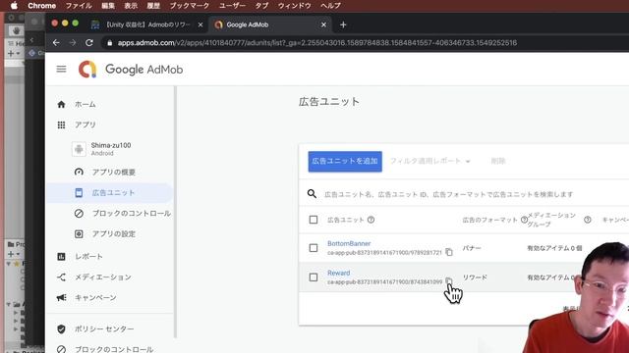Click 広告ユニットを追加 button

[345, 161]
